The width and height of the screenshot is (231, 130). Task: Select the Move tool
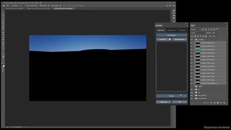pyautogui.click(x=3, y=11)
